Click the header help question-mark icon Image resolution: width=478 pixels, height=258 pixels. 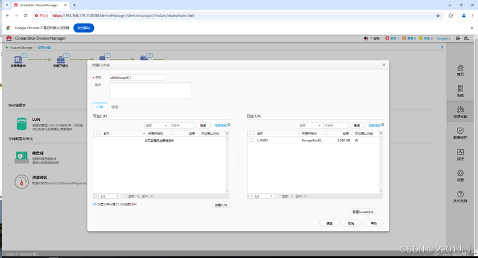pyautogui.click(x=466, y=38)
